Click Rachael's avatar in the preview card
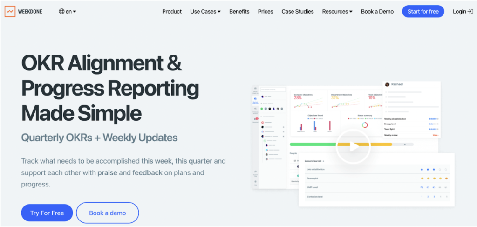The height and width of the screenshot is (227, 477). pos(387,84)
